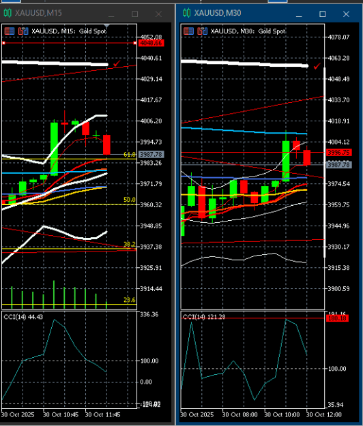Close the XAUUSD,M15 window

coord(158,14)
